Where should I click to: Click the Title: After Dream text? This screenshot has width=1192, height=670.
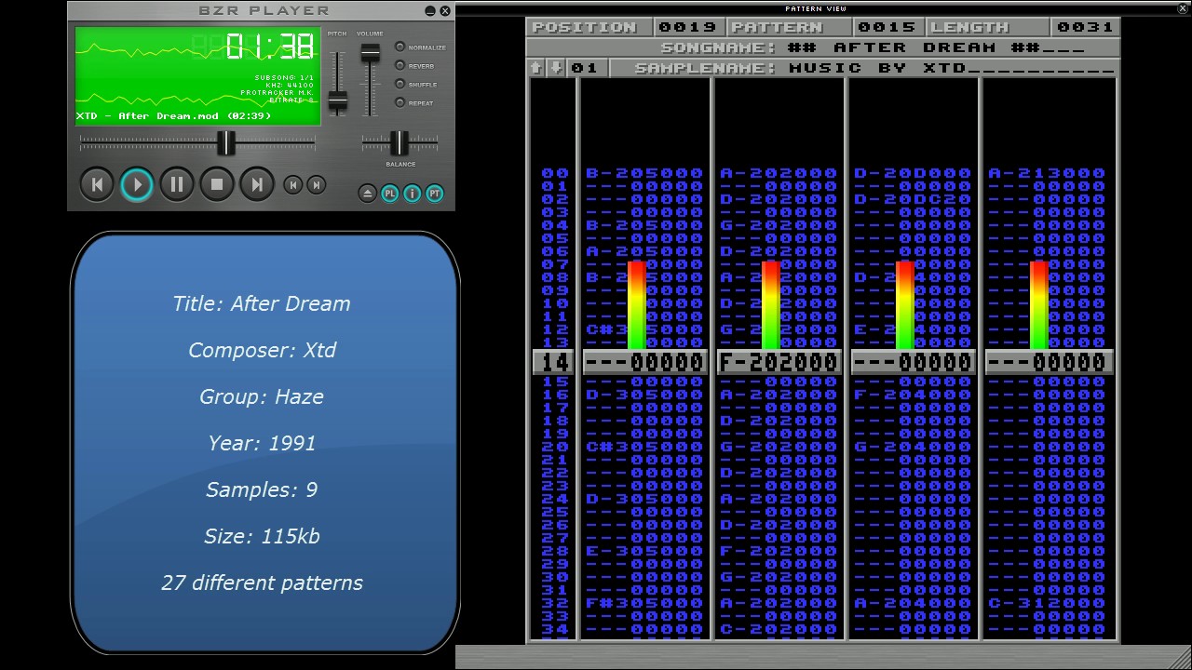pos(262,303)
